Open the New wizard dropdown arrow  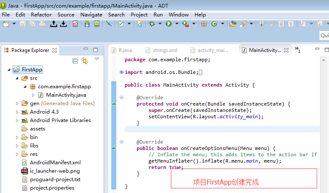click(14, 24)
